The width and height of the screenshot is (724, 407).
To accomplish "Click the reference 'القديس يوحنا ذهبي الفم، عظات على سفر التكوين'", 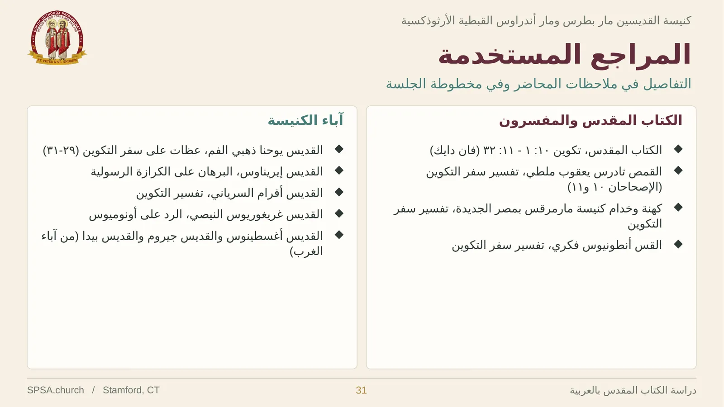I will (x=183, y=151).
